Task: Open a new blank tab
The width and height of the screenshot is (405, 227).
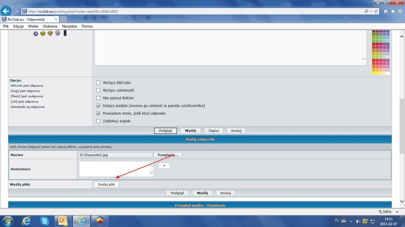Action: 63,19
